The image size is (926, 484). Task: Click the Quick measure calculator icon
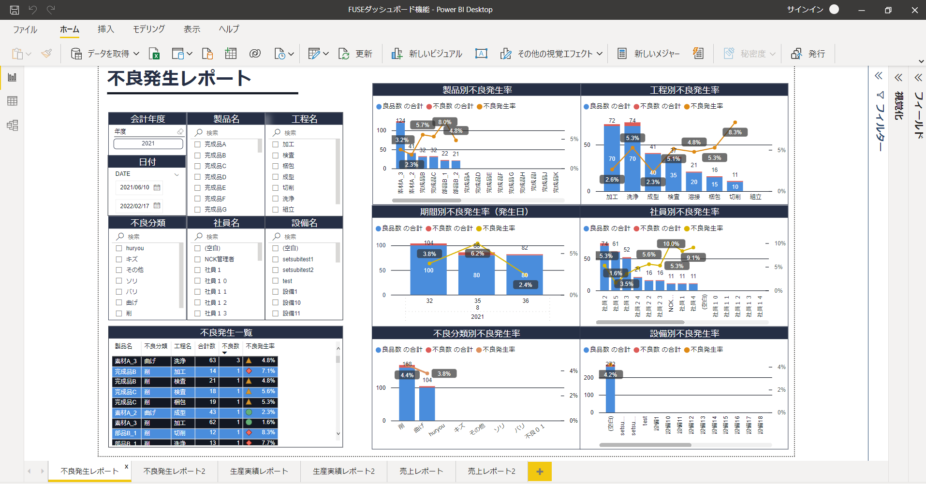[x=698, y=54]
